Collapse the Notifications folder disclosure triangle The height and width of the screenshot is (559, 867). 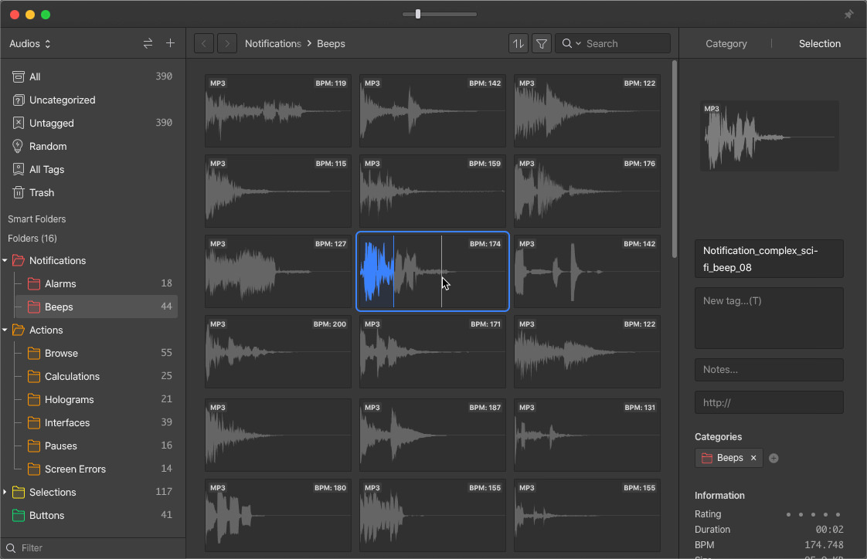pyautogui.click(x=6, y=260)
